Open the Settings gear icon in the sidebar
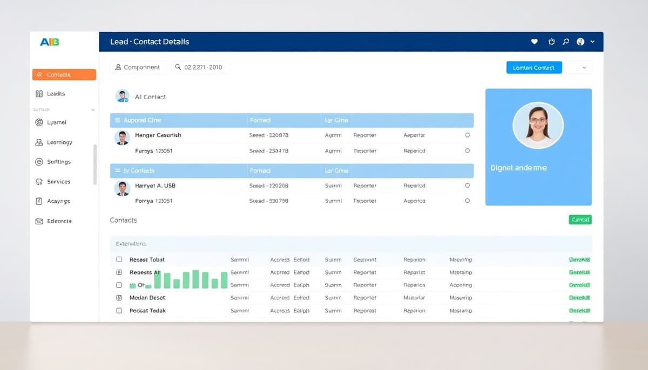Screen dimensions: 648x370 point(39,162)
